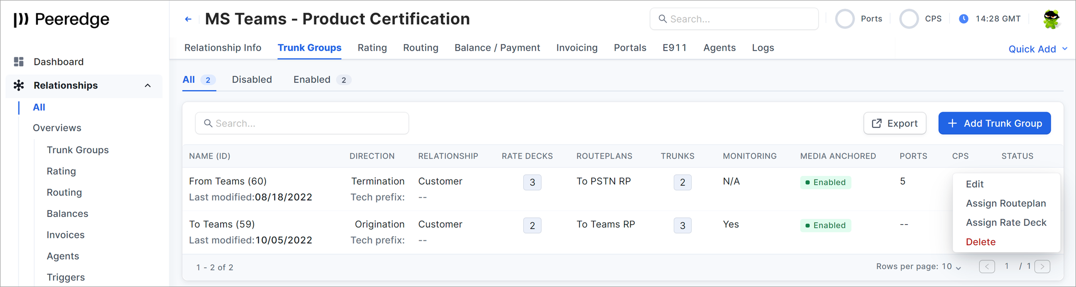Open the From Teams (60) trunk group
The height and width of the screenshot is (287, 1076).
tap(228, 181)
